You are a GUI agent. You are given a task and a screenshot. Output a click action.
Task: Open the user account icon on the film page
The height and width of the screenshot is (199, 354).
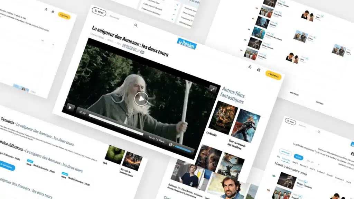click(250, 67)
